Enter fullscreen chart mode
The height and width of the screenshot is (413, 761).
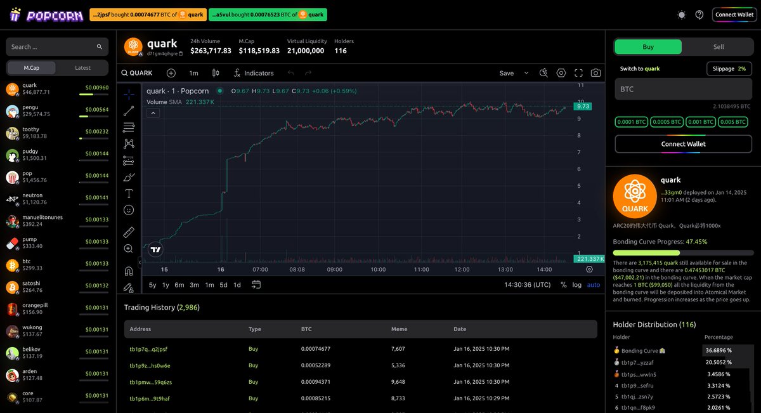click(x=578, y=73)
